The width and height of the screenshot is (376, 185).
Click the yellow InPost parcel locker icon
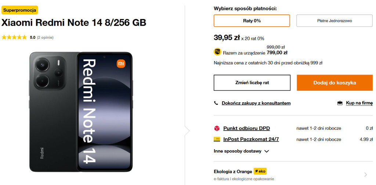click(217, 139)
